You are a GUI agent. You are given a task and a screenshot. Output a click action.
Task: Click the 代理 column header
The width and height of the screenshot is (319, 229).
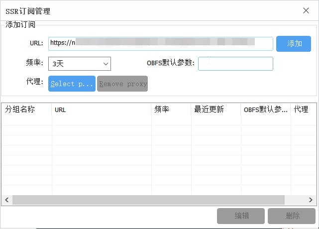pyautogui.click(x=303, y=110)
